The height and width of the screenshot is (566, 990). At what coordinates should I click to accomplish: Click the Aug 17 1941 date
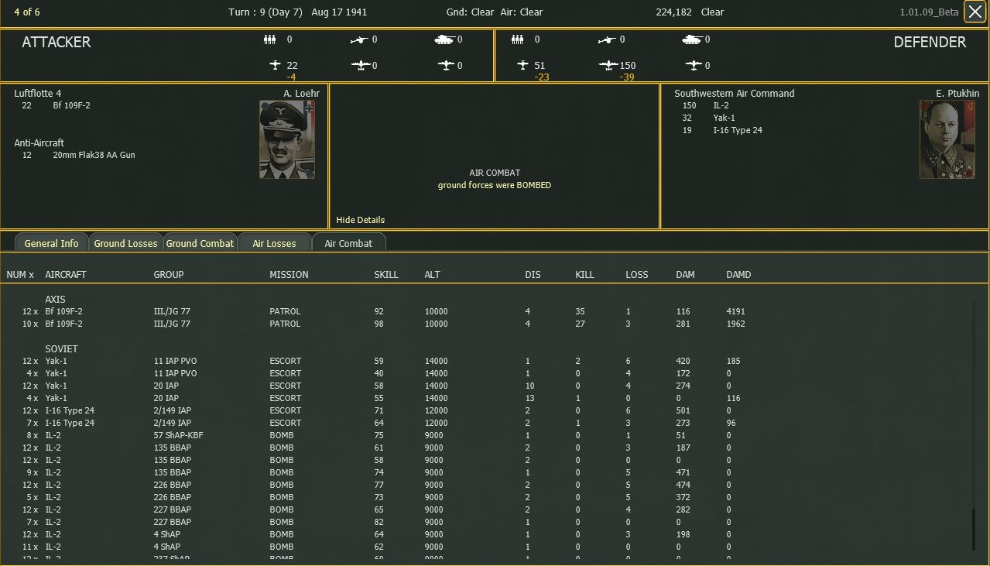tap(339, 12)
